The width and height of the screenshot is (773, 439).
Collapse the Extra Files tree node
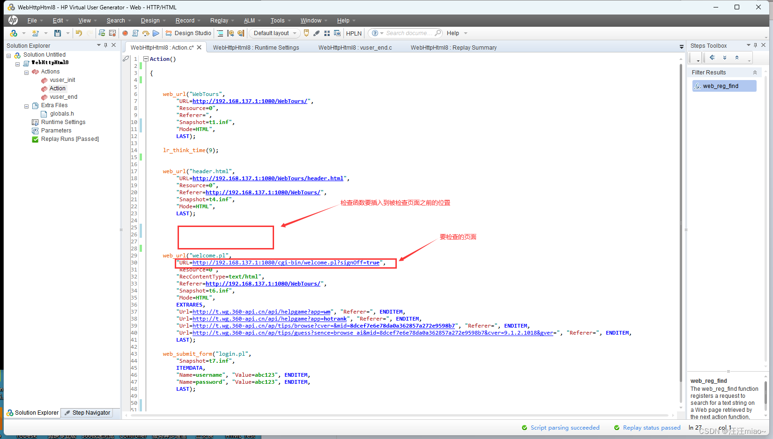[26, 106]
